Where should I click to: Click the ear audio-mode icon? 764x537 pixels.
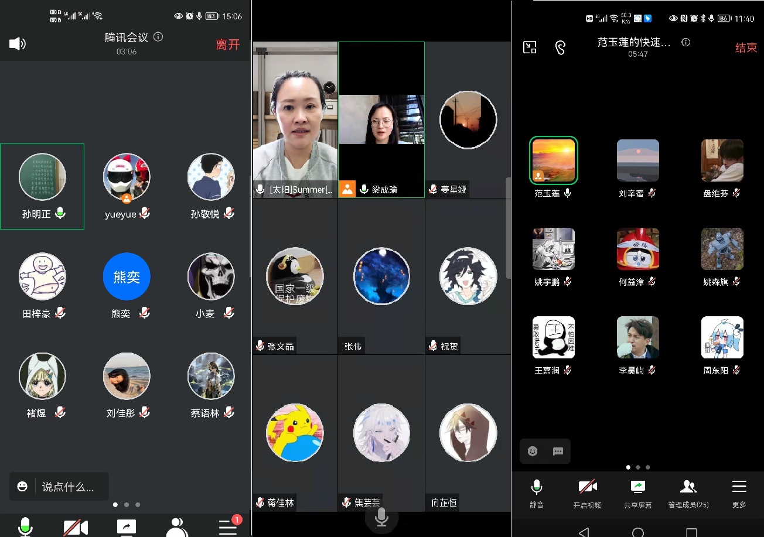(x=560, y=47)
